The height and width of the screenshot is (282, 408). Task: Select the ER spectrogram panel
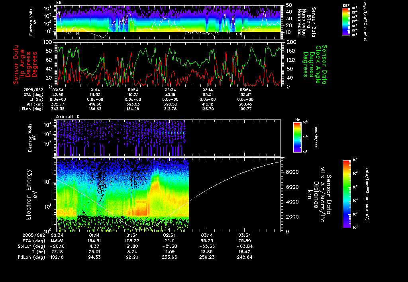tap(169, 22)
